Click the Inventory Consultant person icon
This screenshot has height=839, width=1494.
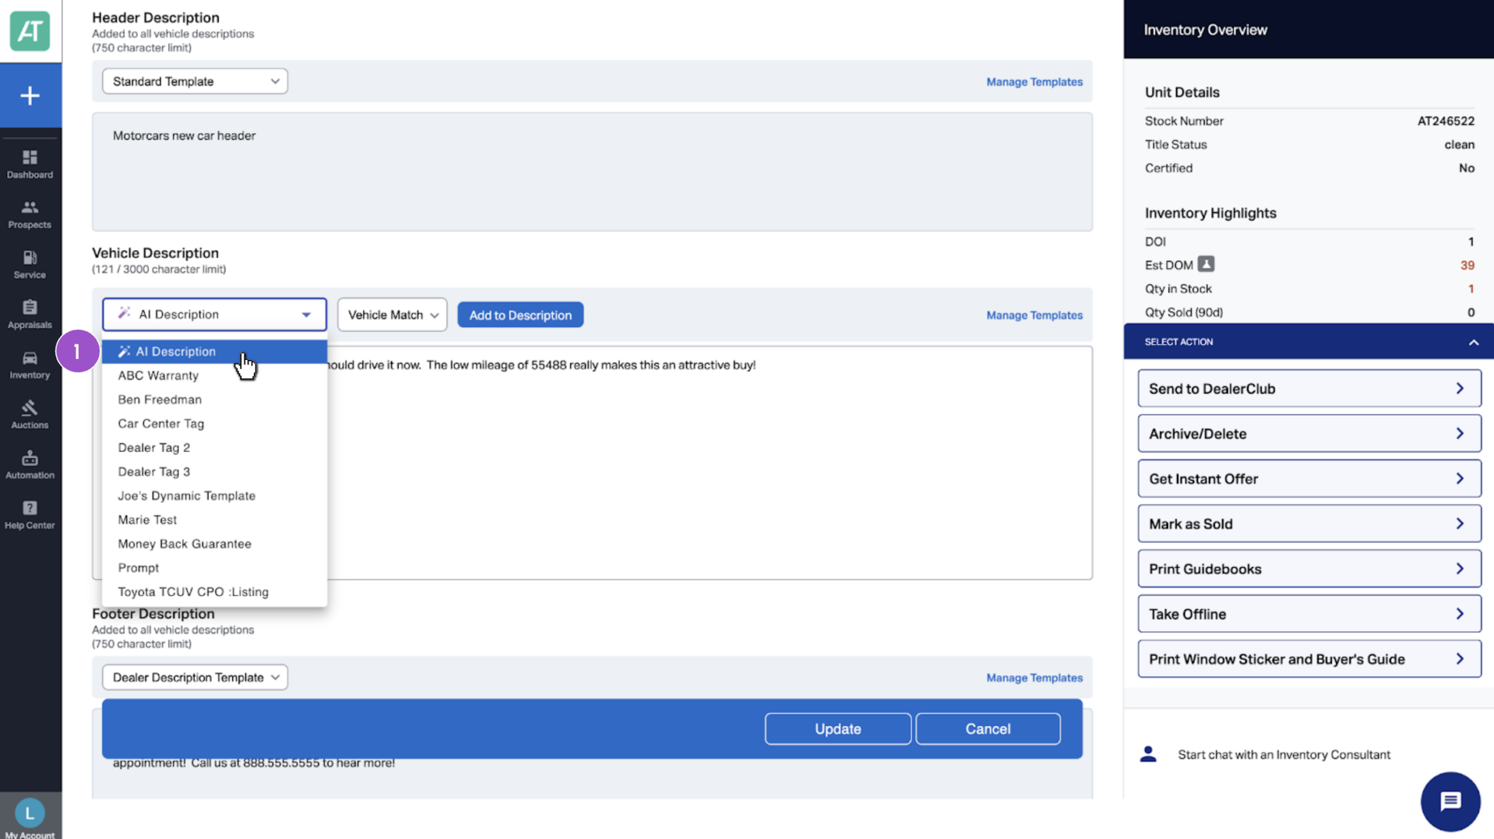[x=1148, y=754]
